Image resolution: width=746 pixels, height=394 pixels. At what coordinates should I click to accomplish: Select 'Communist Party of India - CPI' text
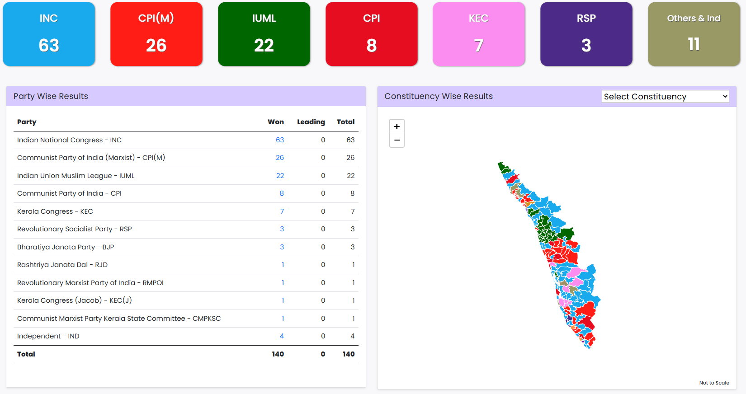(x=69, y=193)
